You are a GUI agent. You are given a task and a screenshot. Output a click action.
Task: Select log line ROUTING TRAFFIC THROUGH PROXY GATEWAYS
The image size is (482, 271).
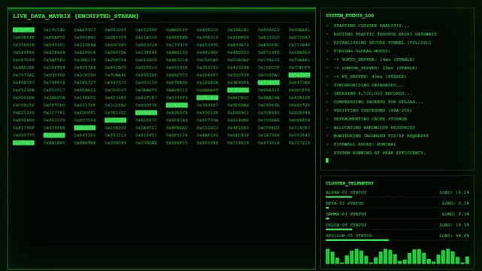click(385, 34)
